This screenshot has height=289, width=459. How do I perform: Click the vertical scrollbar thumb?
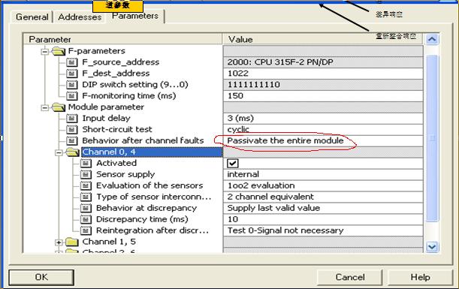coord(432,138)
